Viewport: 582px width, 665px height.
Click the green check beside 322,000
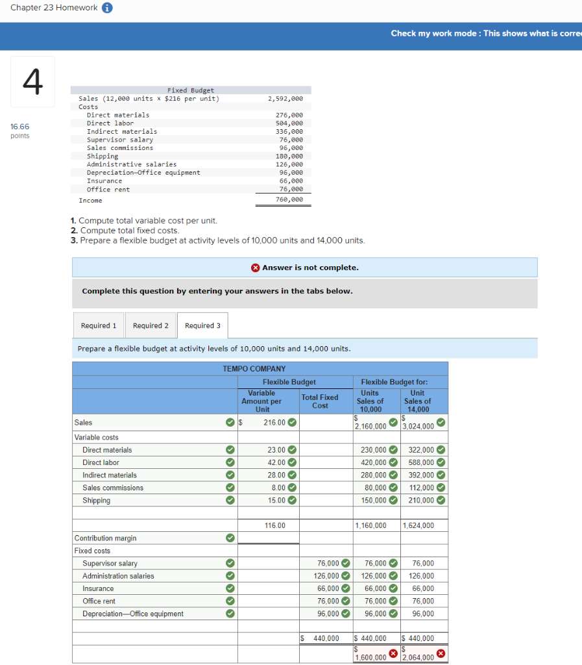tap(441, 449)
